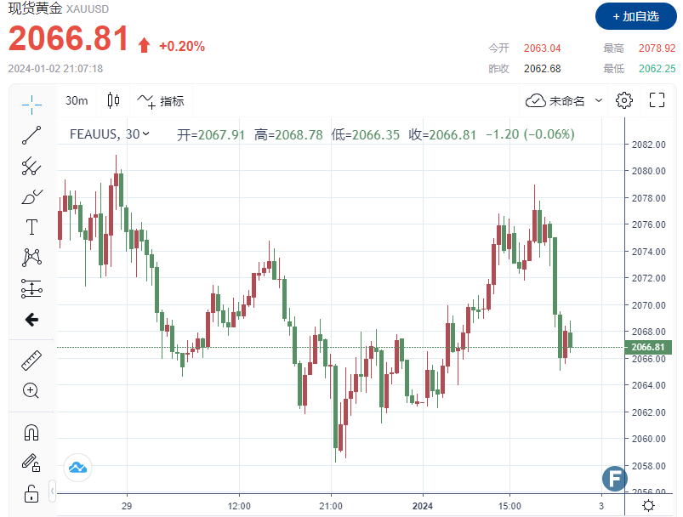Toggle the magnet snap mode
The width and height of the screenshot is (683, 517).
[x=31, y=432]
